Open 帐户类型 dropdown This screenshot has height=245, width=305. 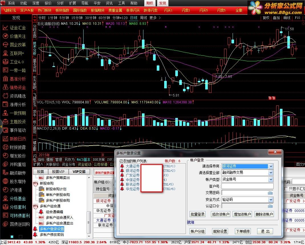tap(271, 179)
